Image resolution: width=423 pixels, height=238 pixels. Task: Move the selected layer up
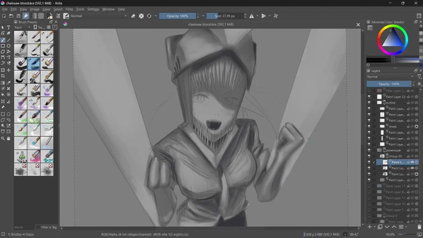(x=394, y=227)
